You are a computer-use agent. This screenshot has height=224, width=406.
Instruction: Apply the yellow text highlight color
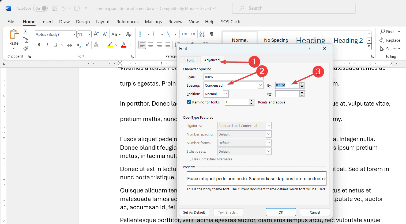(x=110, y=45)
